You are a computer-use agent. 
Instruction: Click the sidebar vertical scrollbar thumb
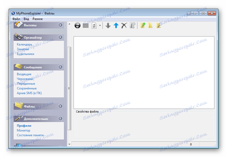[x=69, y=88]
